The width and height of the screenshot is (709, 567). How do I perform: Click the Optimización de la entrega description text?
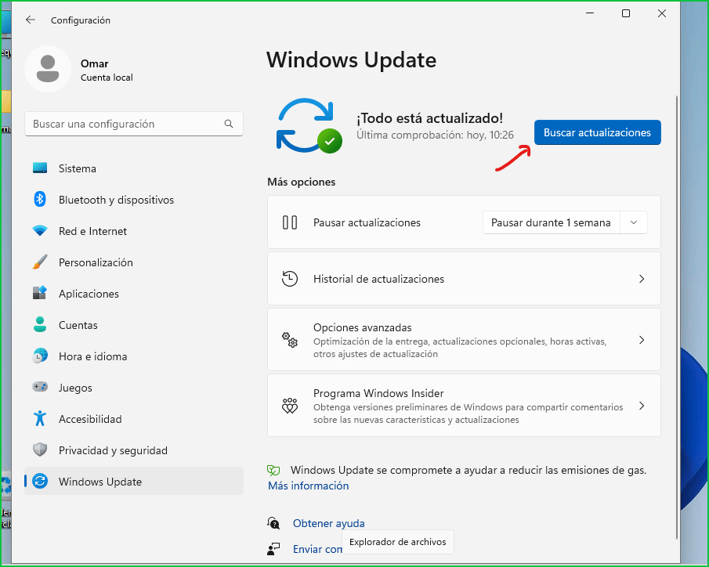click(x=460, y=348)
